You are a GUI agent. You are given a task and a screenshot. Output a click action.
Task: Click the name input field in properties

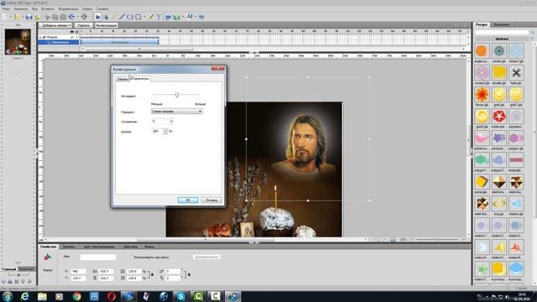point(98,257)
